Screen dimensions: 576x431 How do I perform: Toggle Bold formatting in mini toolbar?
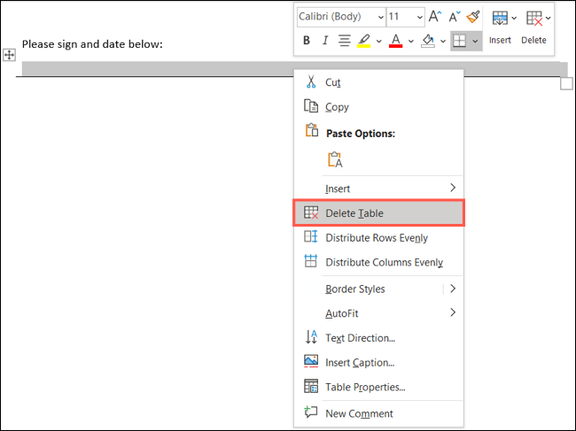307,41
